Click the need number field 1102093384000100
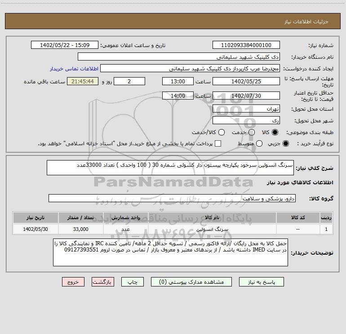The height and width of the screenshot is (334, 346). pos(246,45)
